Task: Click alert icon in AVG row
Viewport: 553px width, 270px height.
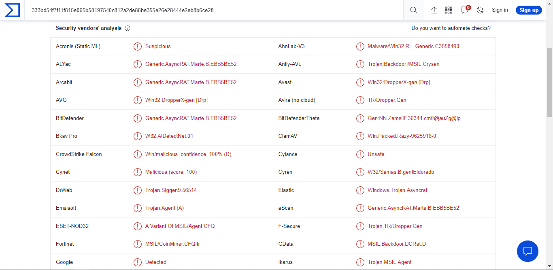Action: pos(138,100)
